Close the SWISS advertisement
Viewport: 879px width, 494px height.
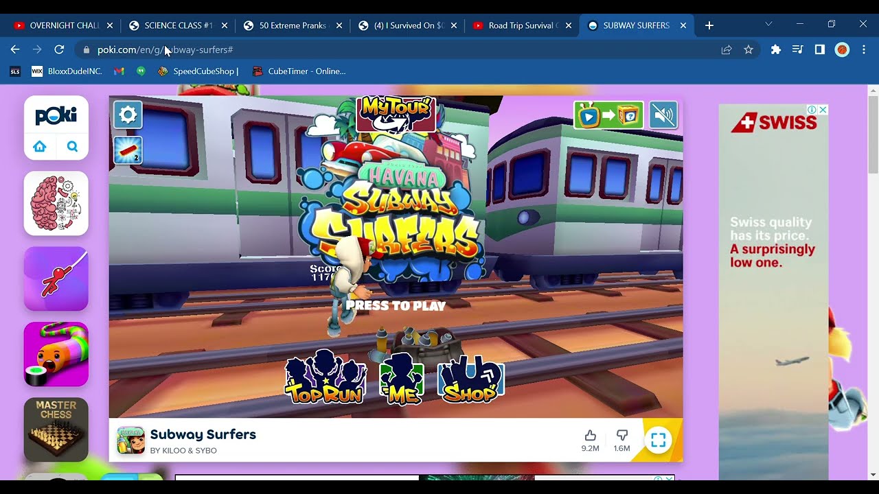click(823, 110)
